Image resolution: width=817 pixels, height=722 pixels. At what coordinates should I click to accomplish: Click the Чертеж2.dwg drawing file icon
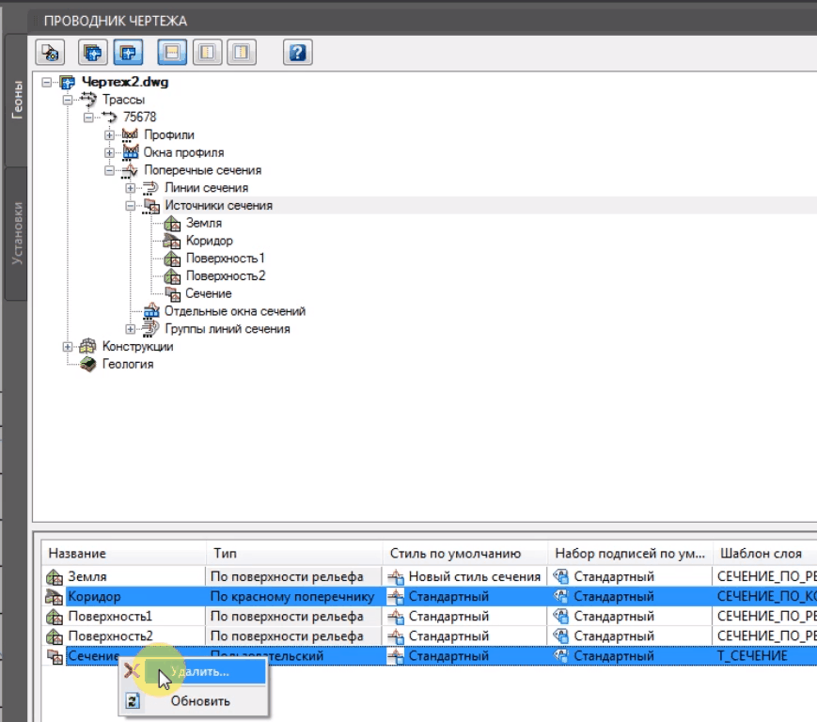tap(67, 82)
